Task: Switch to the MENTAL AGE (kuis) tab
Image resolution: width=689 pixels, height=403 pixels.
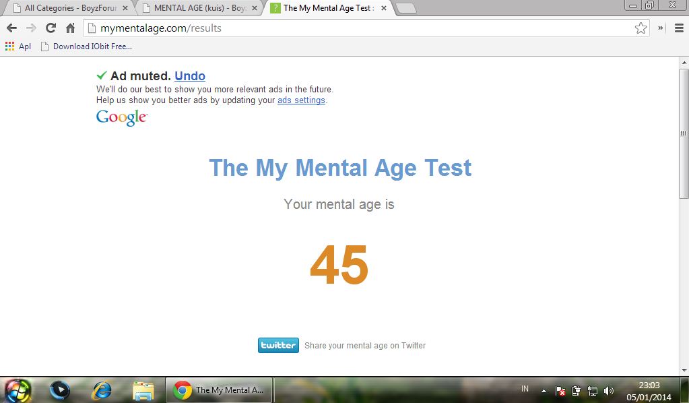Action: tap(197, 8)
